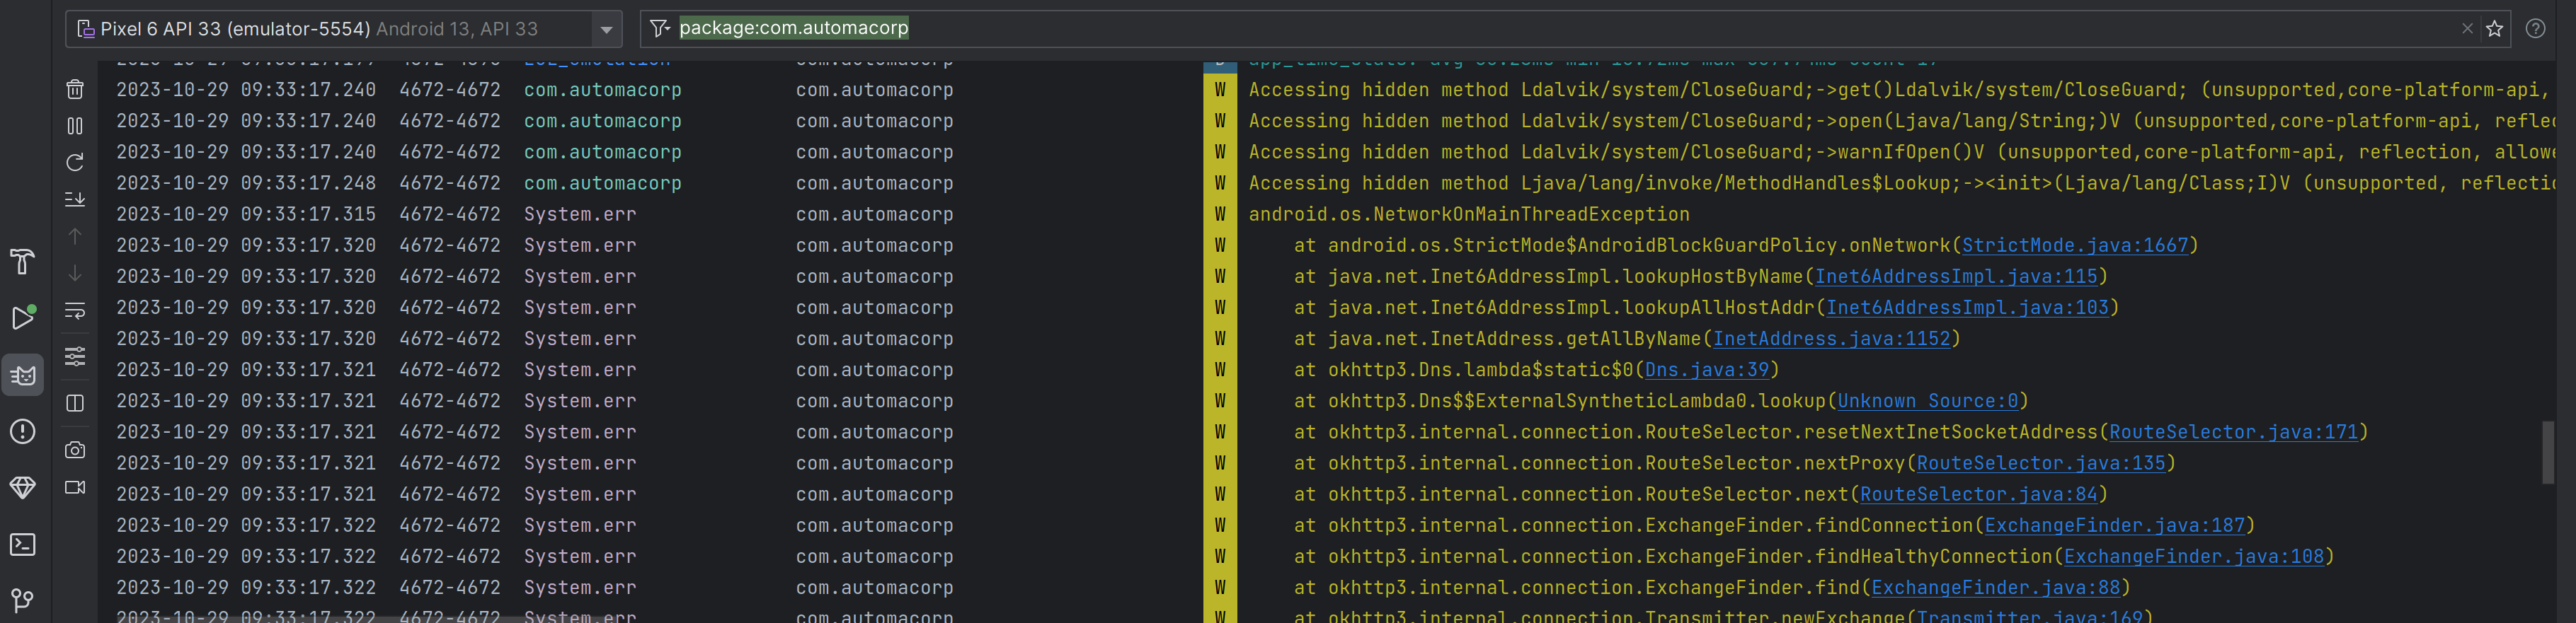Image resolution: width=2576 pixels, height=623 pixels.
Task: Pause the logcat output
Action: (x=75, y=127)
